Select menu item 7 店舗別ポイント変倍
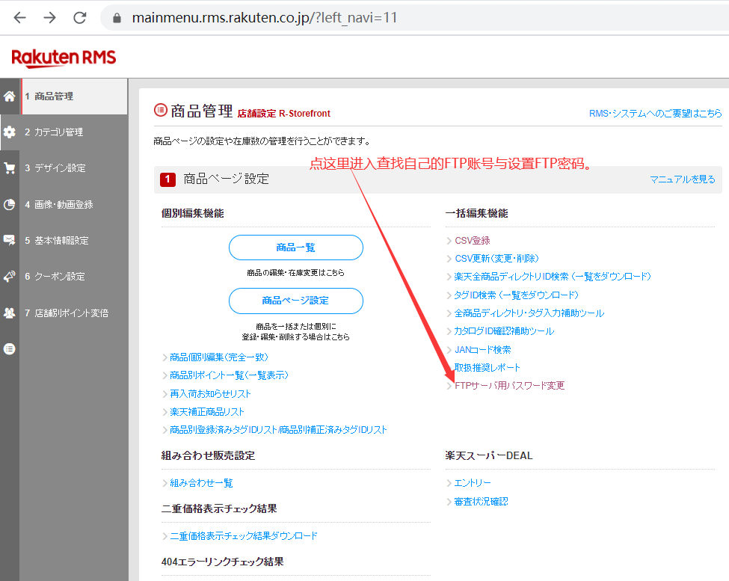 (x=74, y=313)
